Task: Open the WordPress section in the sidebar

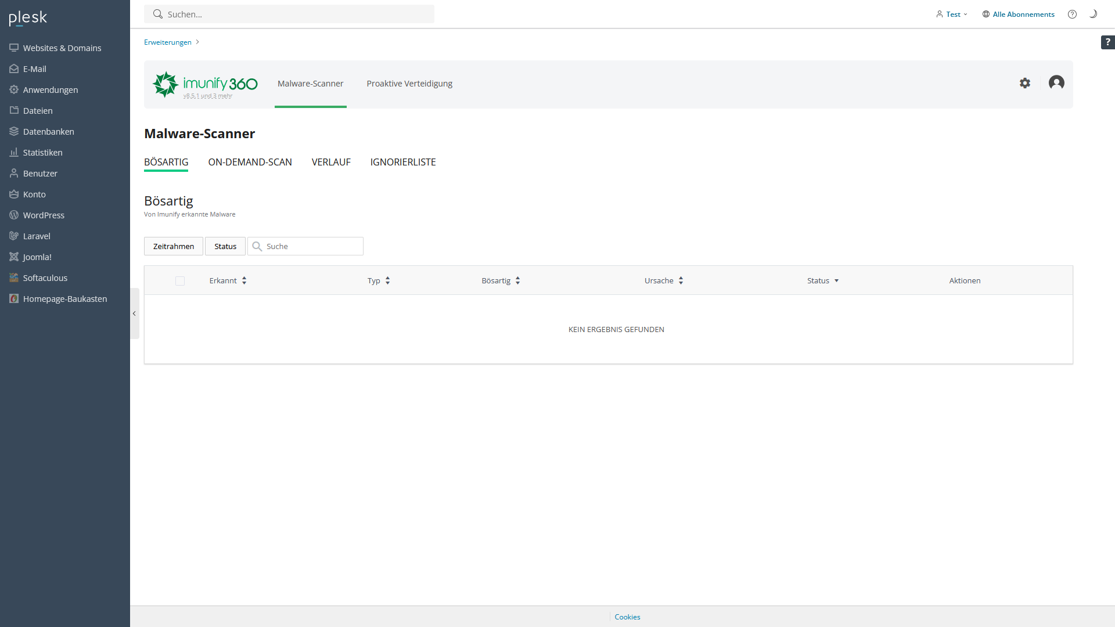Action: coord(43,215)
